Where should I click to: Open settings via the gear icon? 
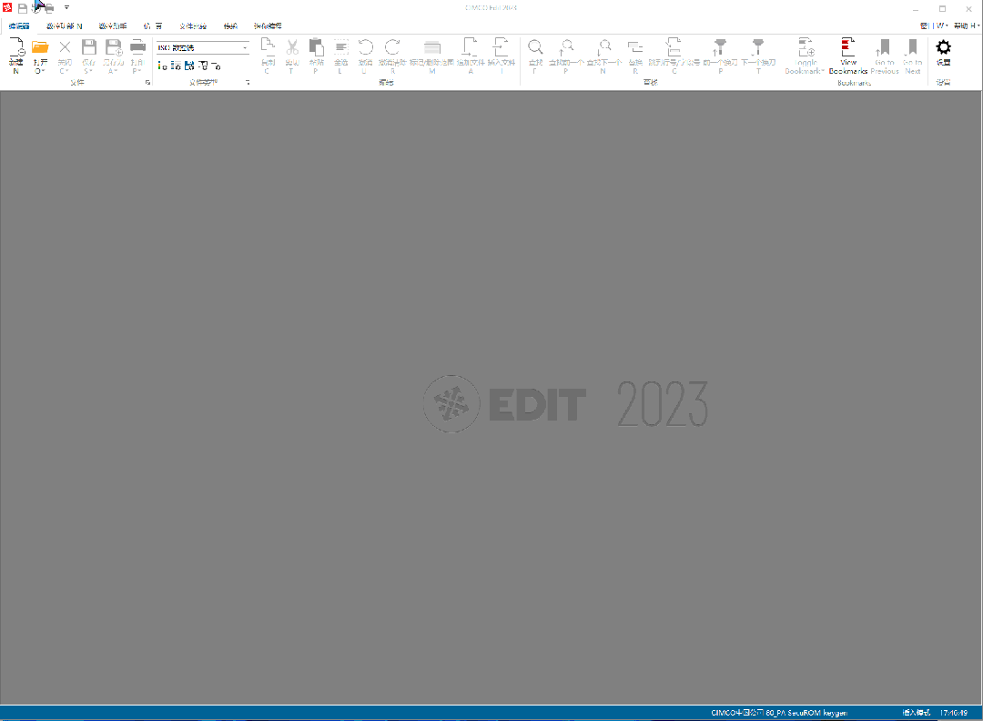[x=944, y=47]
